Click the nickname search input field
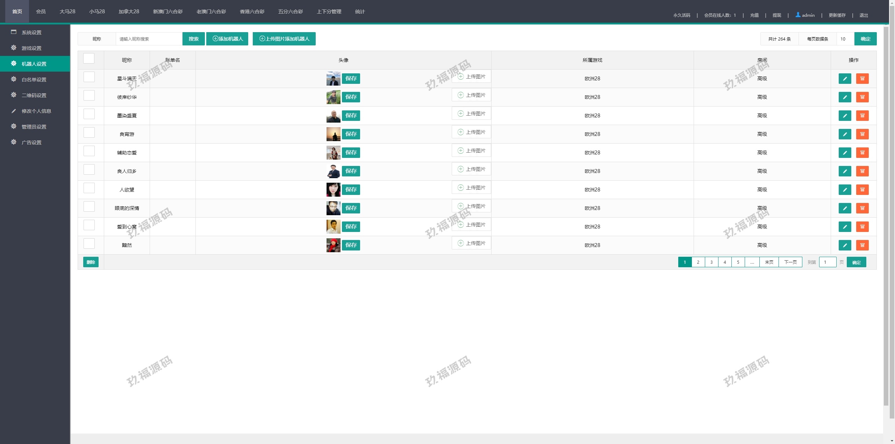This screenshot has height=444, width=895. (149, 39)
